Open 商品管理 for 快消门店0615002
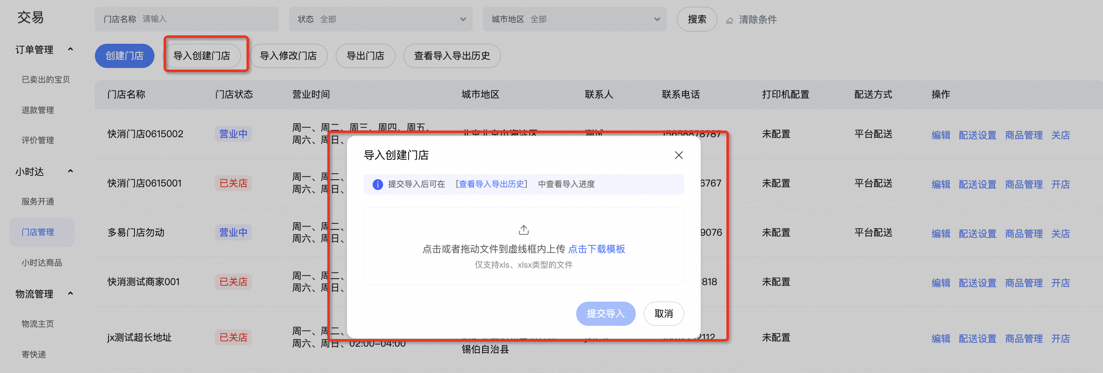The image size is (1103, 373). click(x=1024, y=135)
